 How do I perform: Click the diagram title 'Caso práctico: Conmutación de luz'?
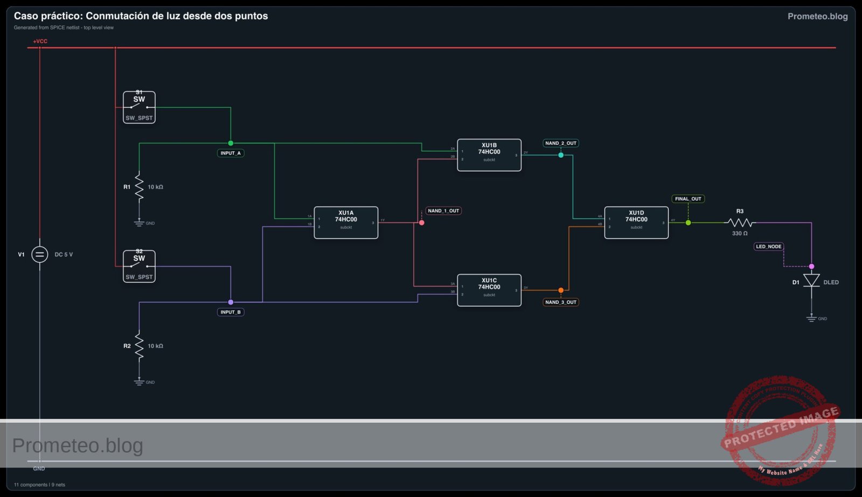pos(141,16)
